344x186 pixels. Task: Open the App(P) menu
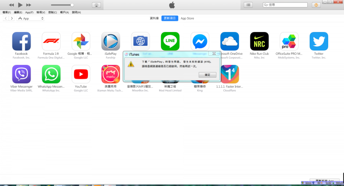point(29,12)
